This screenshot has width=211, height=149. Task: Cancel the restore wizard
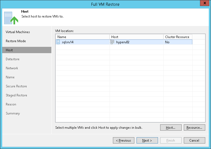click(x=194, y=141)
